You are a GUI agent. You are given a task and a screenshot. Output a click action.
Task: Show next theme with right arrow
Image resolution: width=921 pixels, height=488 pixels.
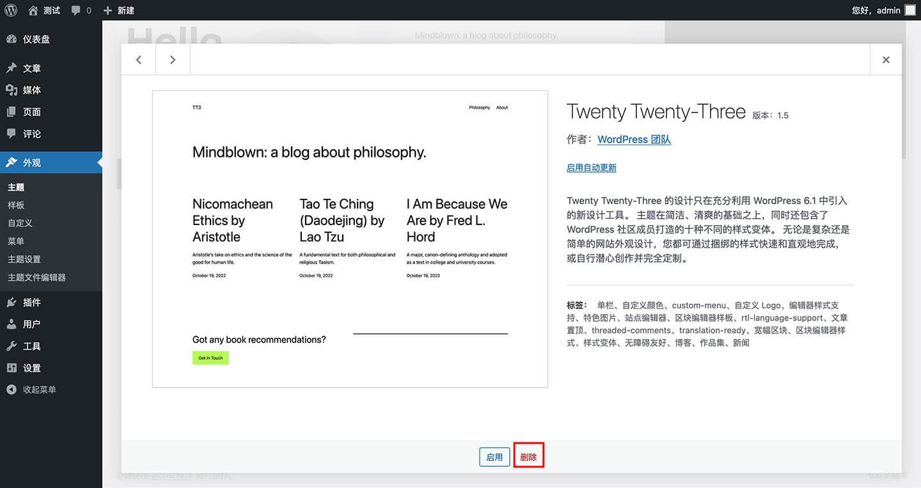pyautogui.click(x=173, y=59)
